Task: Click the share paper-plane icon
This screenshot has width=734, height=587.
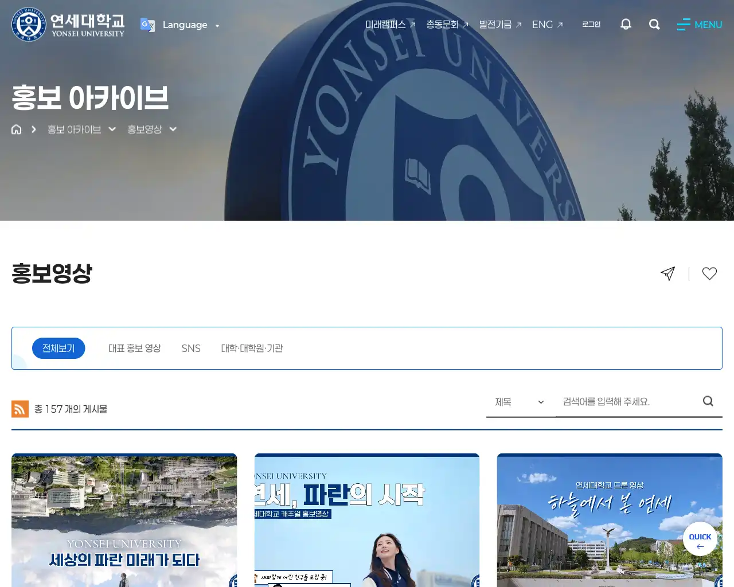Action: (x=667, y=273)
